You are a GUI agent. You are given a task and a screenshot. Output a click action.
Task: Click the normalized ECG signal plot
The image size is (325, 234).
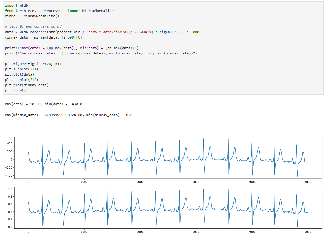point(162,208)
